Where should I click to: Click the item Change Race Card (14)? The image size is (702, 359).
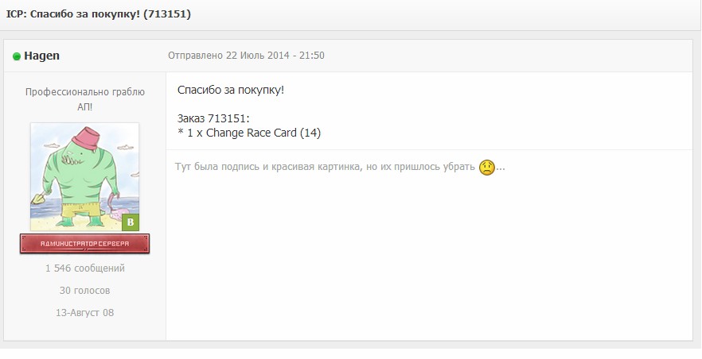263,133
